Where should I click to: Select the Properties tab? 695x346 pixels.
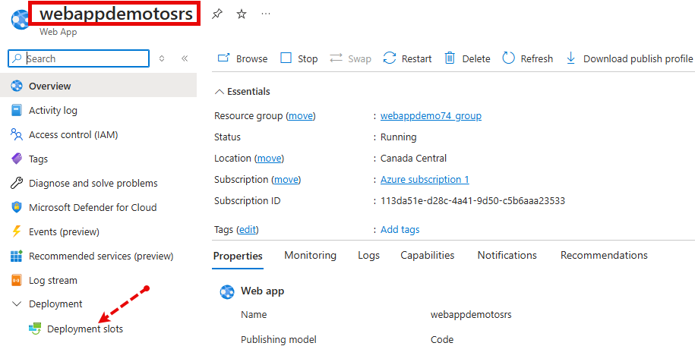pyautogui.click(x=238, y=256)
